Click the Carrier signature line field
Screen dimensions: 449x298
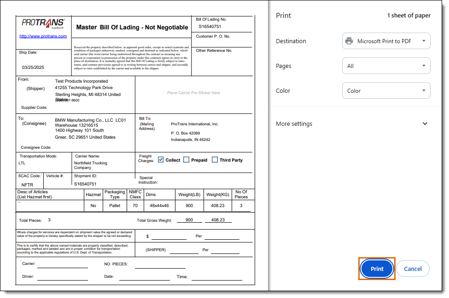click(63, 265)
